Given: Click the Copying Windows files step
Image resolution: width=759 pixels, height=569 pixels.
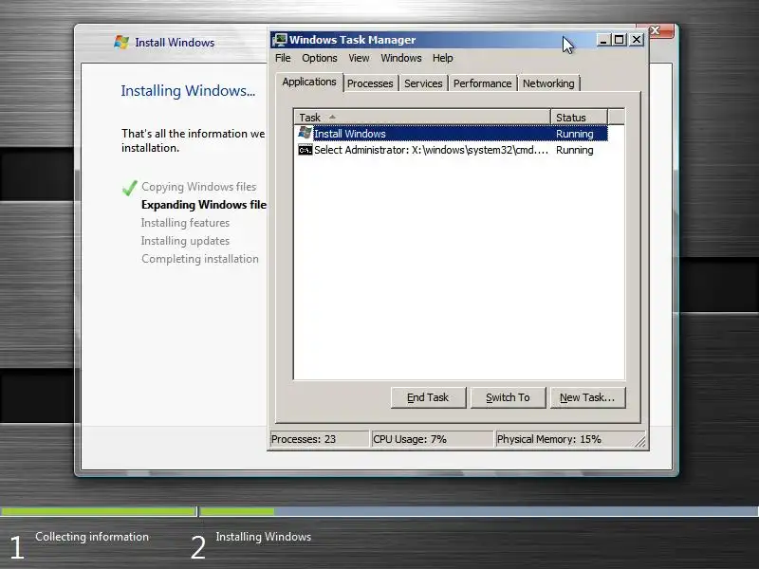Looking at the screenshot, I should click(198, 187).
